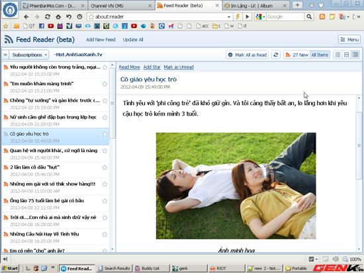Viewport: 364px width, 273px height.
Task: Switch to list view layout icon
Action: 338,55
